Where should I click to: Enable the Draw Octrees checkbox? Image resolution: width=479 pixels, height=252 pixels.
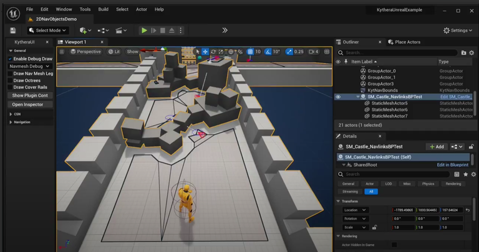click(11, 80)
